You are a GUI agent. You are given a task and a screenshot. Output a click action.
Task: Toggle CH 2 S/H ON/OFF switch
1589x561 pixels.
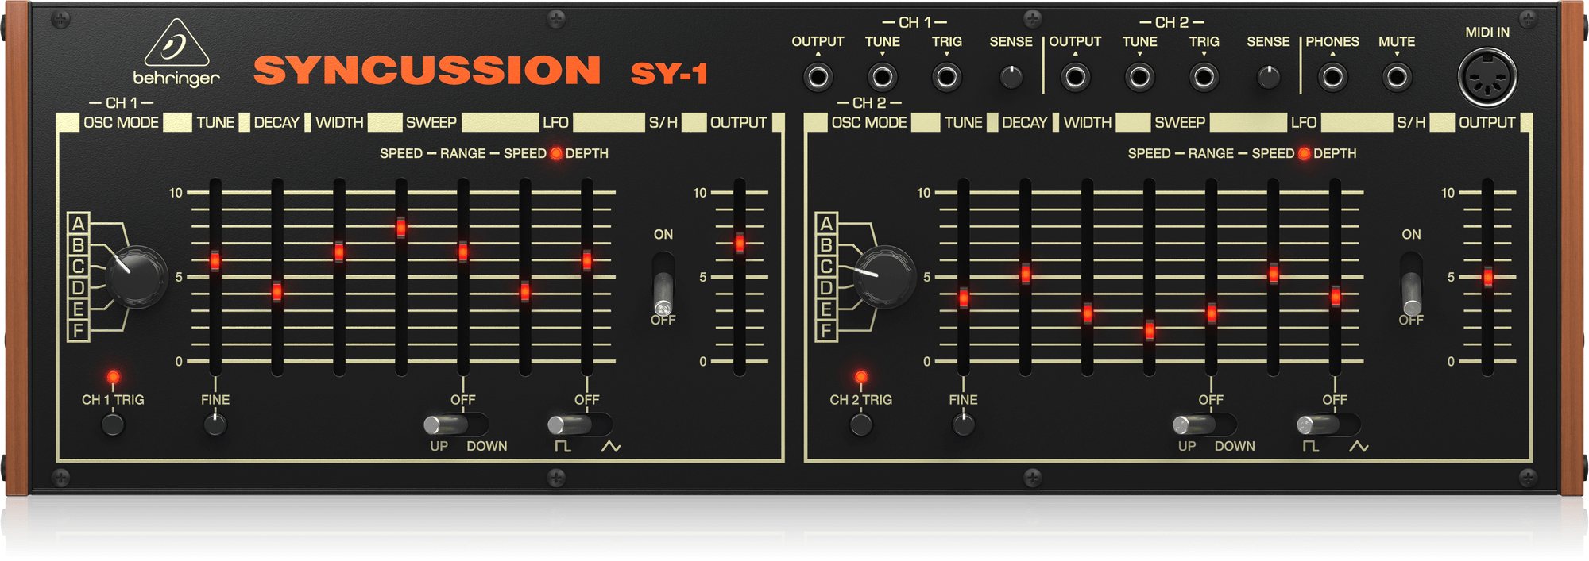1412,286
